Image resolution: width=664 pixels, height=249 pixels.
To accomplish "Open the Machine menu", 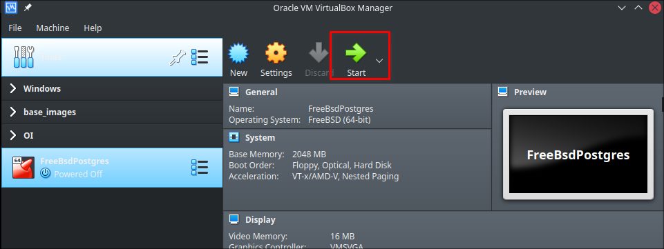I will click(x=53, y=28).
